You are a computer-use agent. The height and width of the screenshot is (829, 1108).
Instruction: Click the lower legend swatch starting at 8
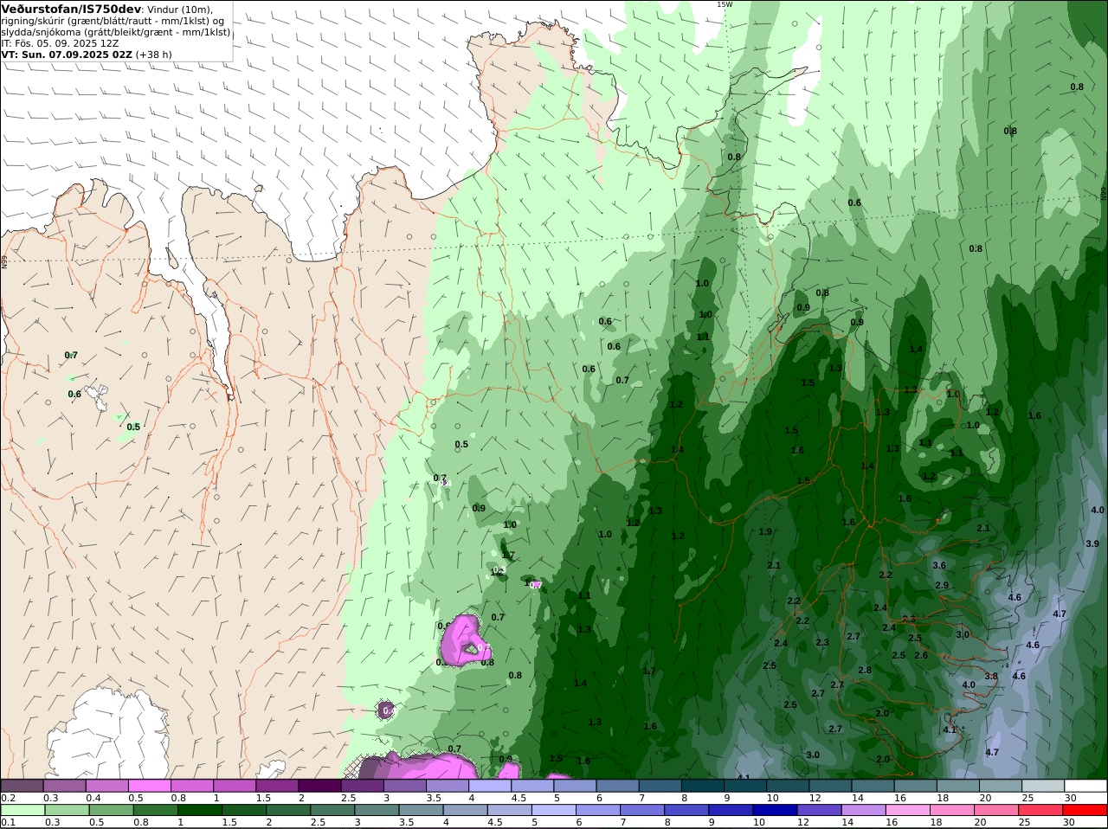point(686,810)
